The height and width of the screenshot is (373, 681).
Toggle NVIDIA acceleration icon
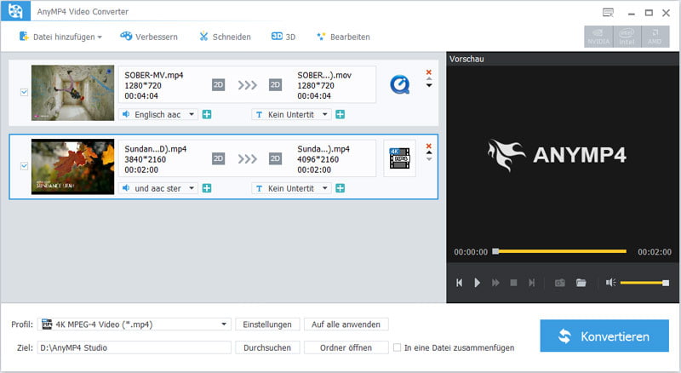(598, 37)
